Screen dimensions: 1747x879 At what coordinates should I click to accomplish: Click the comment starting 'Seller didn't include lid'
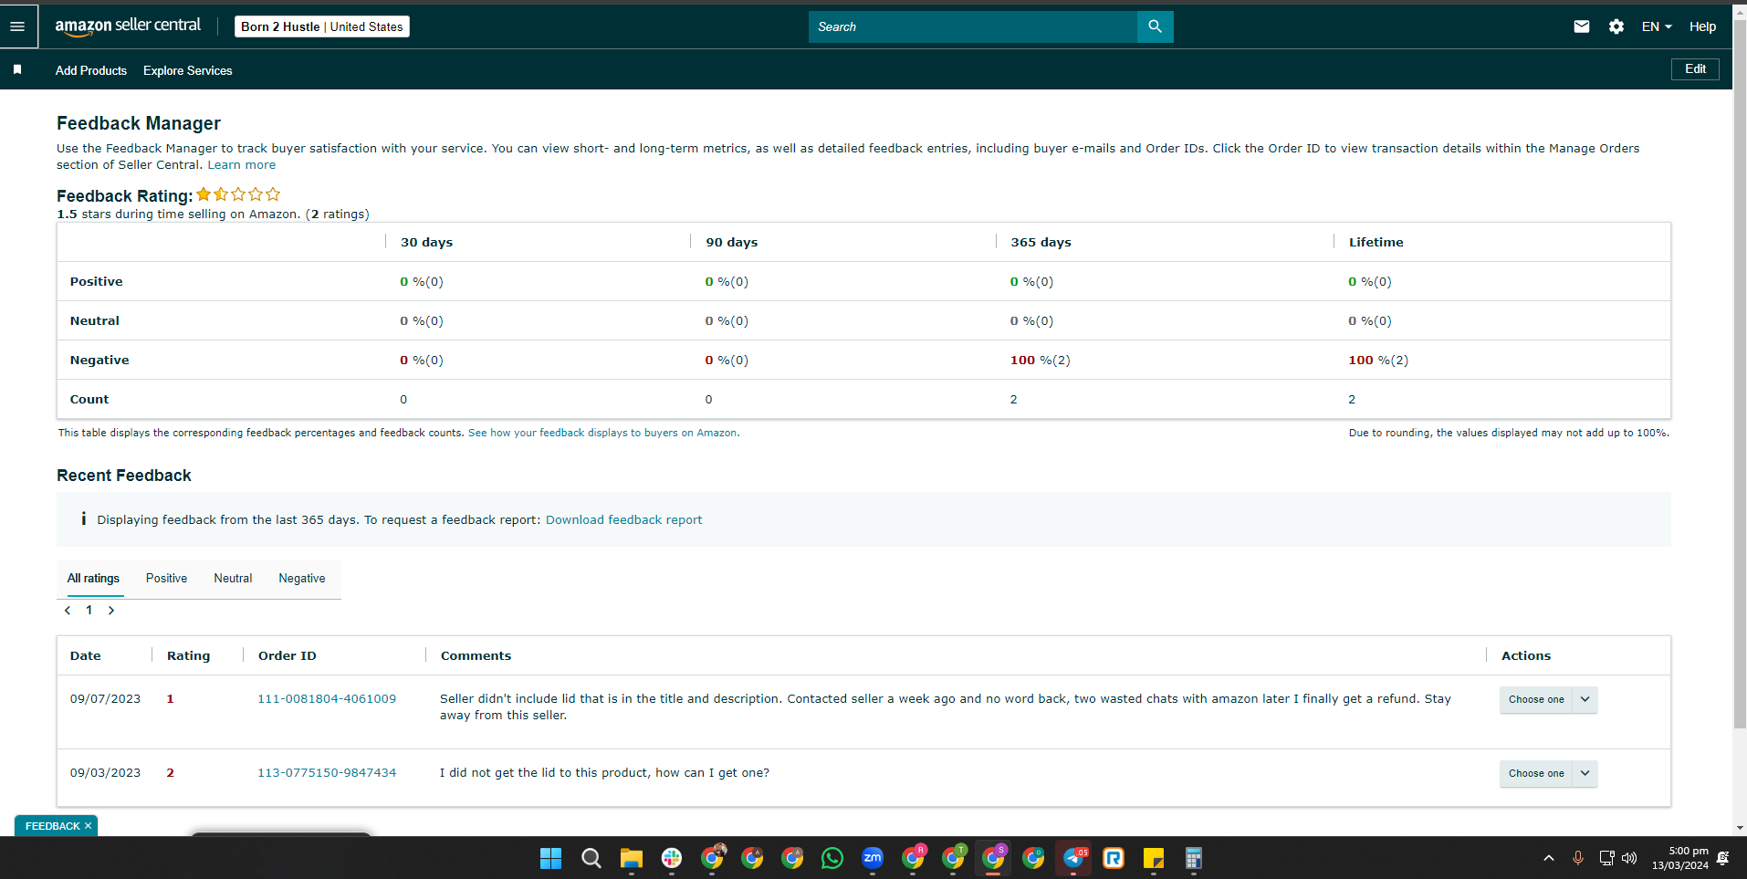coord(946,707)
